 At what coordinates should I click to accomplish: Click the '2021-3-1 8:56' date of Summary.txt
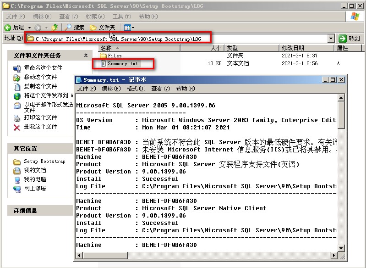coord(300,63)
